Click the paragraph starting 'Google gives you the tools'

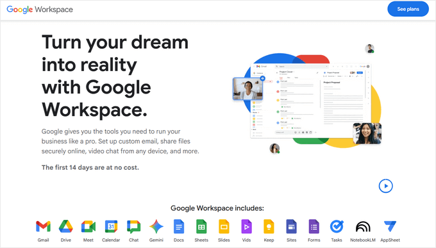(x=121, y=141)
